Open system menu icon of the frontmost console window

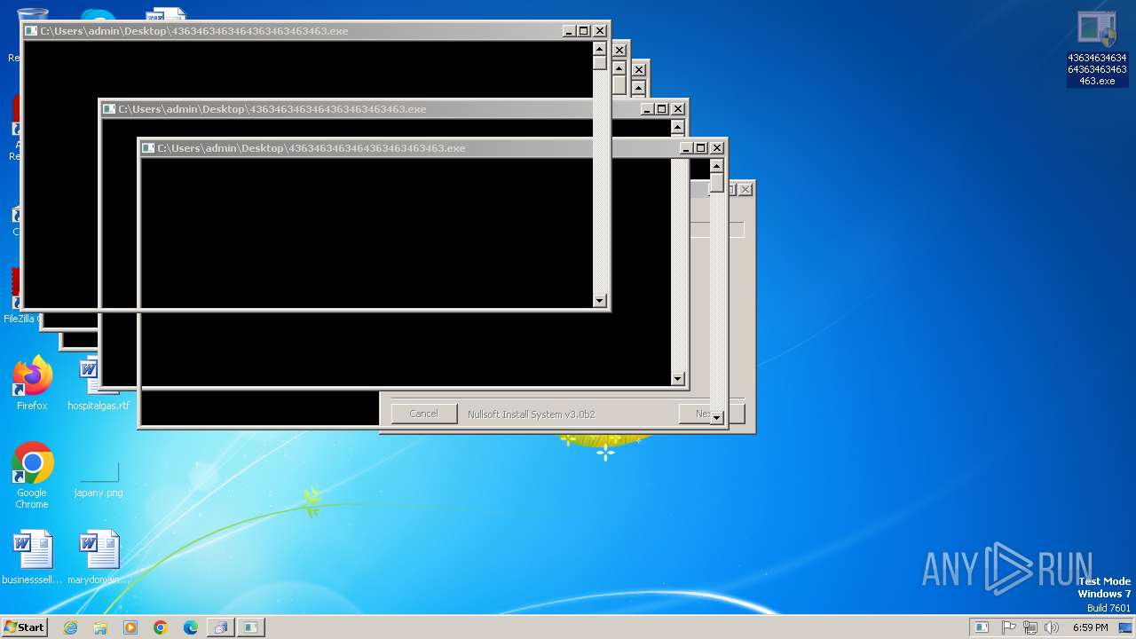tap(148, 148)
